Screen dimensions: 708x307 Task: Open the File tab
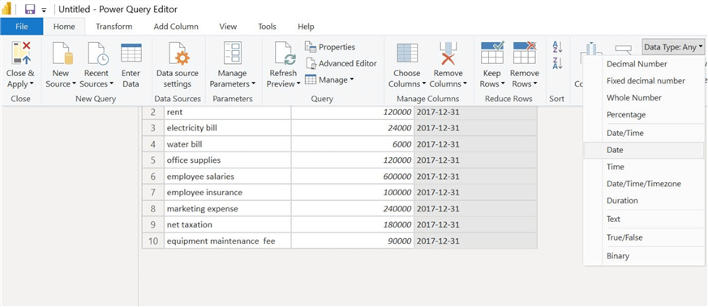tap(22, 27)
